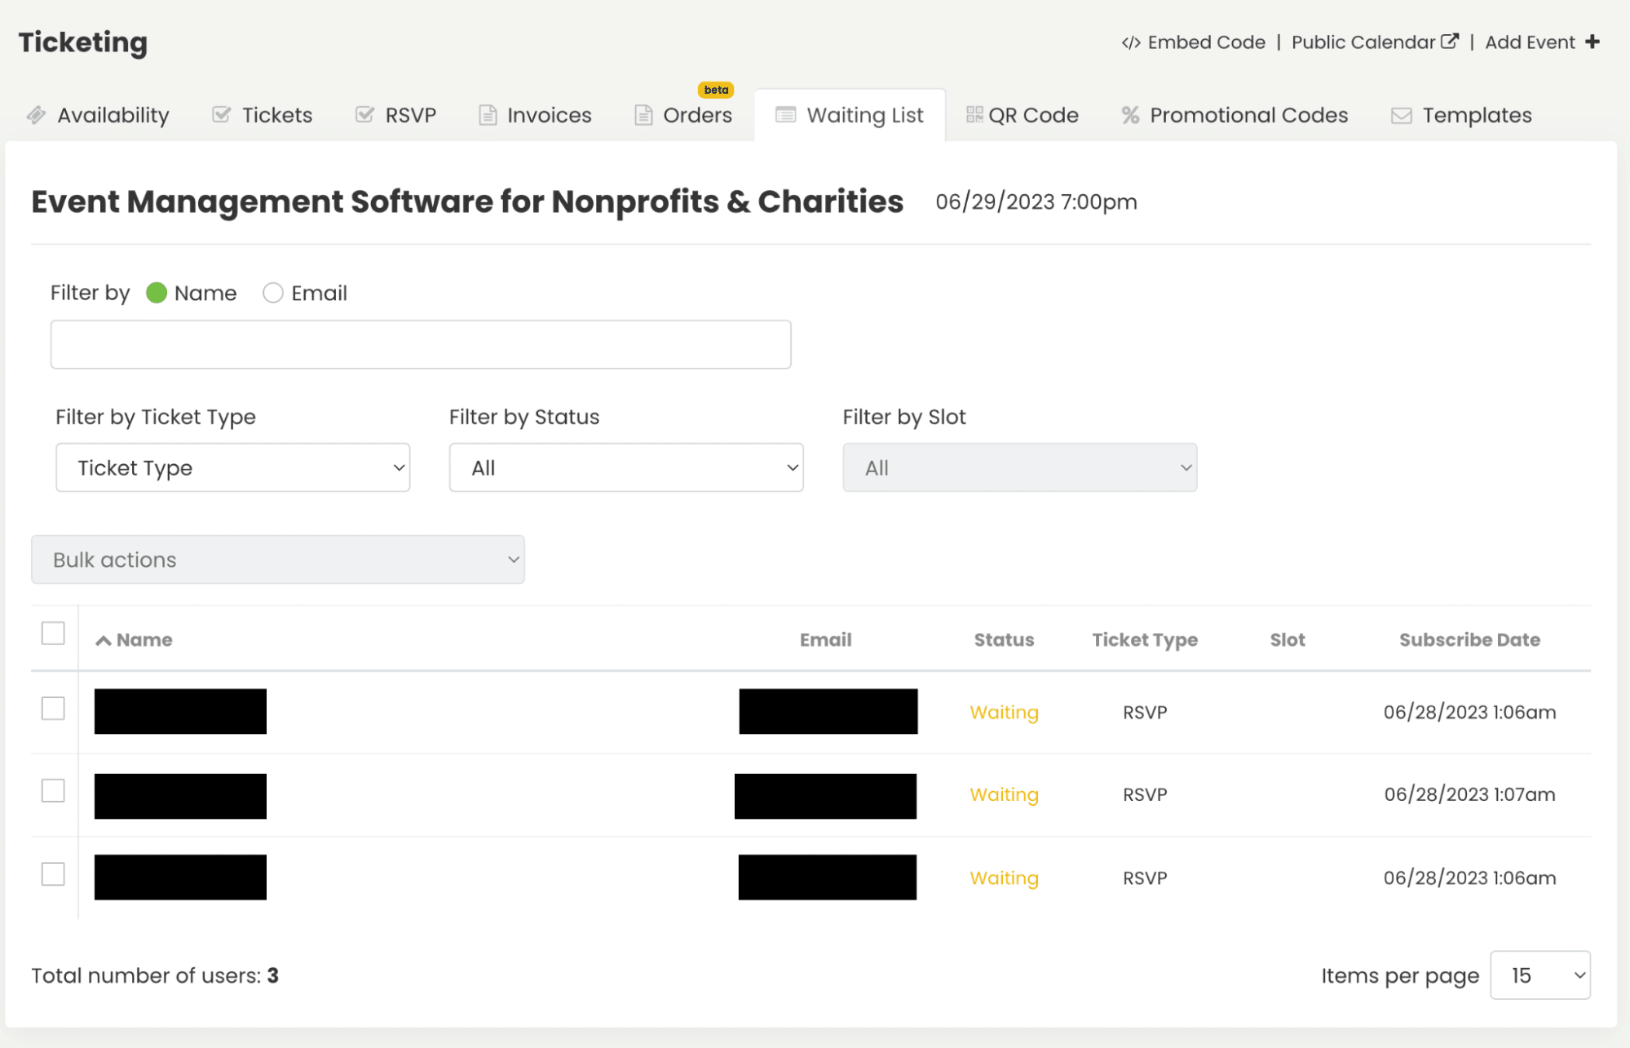Click the external link icon next to Public Calendar

tap(1451, 39)
